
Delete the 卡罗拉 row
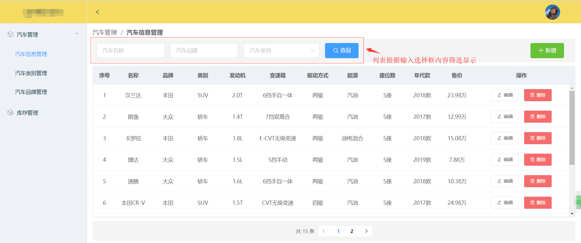pyautogui.click(x=538, y=138)
